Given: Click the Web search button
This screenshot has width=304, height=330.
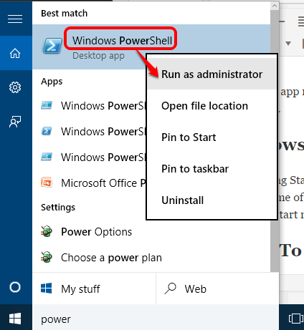Looking at the screenshot, I should tap(217, 288).
